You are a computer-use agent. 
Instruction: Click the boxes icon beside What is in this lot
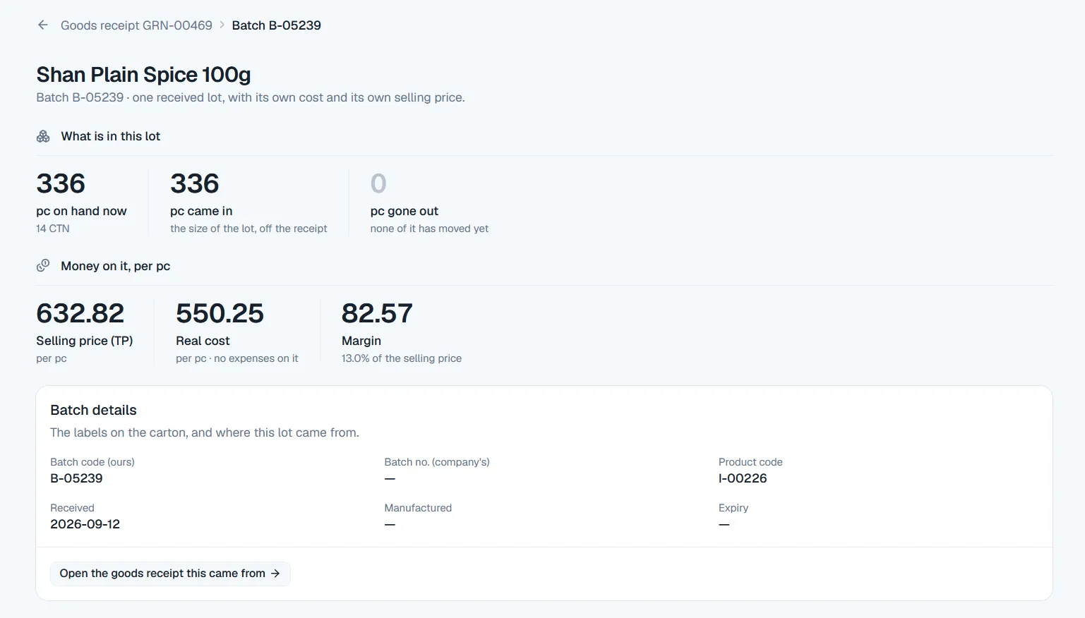(43, 136)
